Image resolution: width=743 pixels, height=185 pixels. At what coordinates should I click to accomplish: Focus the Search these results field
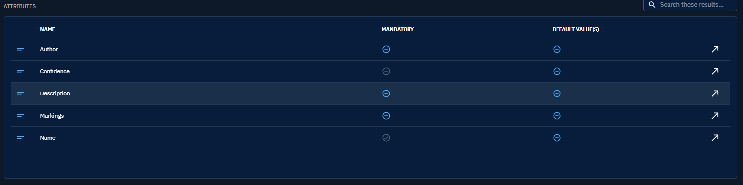point(690,5)
